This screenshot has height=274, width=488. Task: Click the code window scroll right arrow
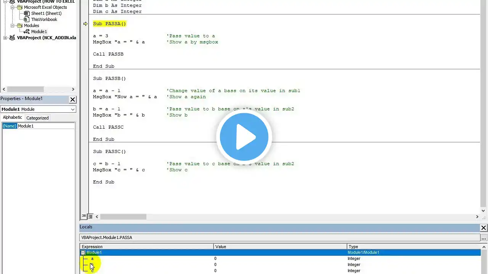coord(477,217)
